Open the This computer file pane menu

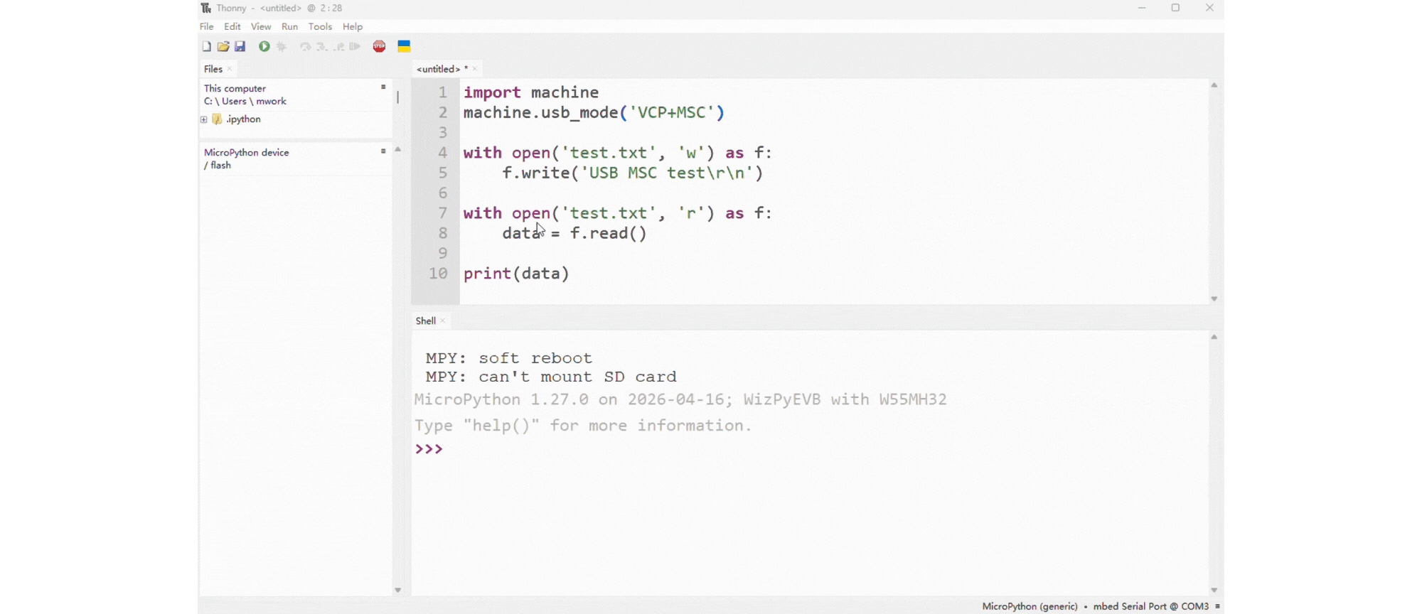point(383,87)
